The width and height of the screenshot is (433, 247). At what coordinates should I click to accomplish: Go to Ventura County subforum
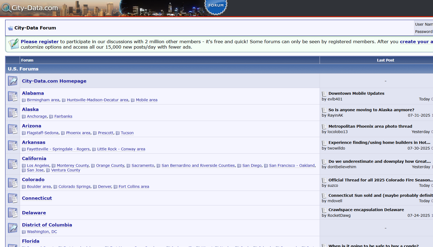66,170
